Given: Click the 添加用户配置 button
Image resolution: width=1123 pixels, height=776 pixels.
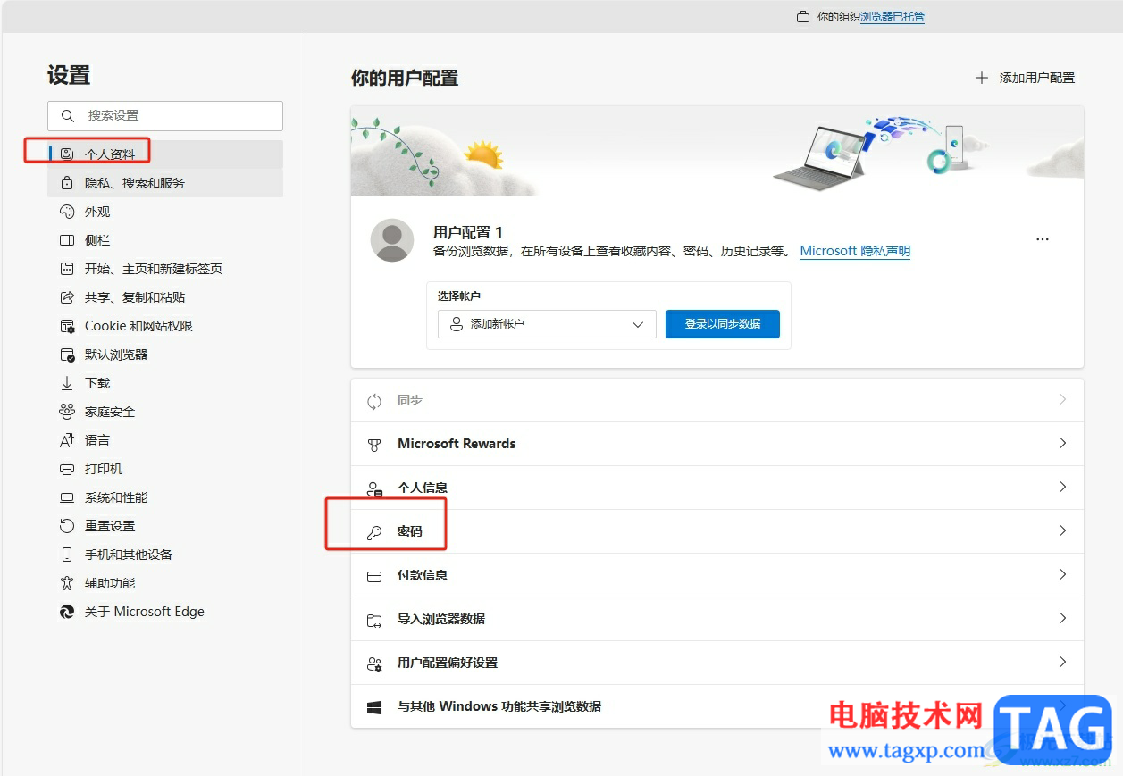Looking at the screenshot, I should click(1026, 78).
